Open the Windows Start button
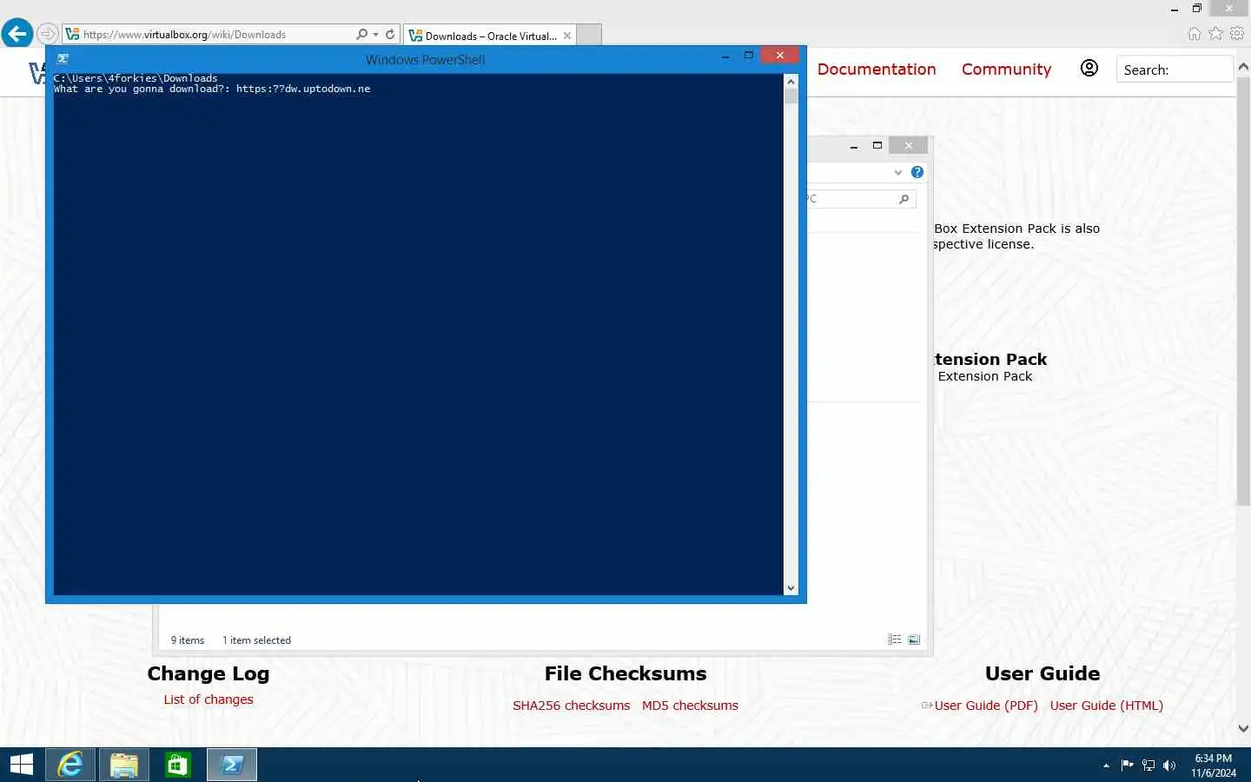1251x782 pixels. [x=21, y=765]
